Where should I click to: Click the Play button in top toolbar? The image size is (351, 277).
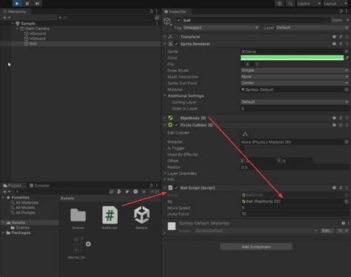click(17, 4)
